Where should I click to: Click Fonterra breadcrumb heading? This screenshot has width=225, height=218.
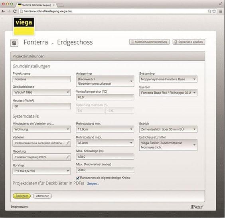36,42
